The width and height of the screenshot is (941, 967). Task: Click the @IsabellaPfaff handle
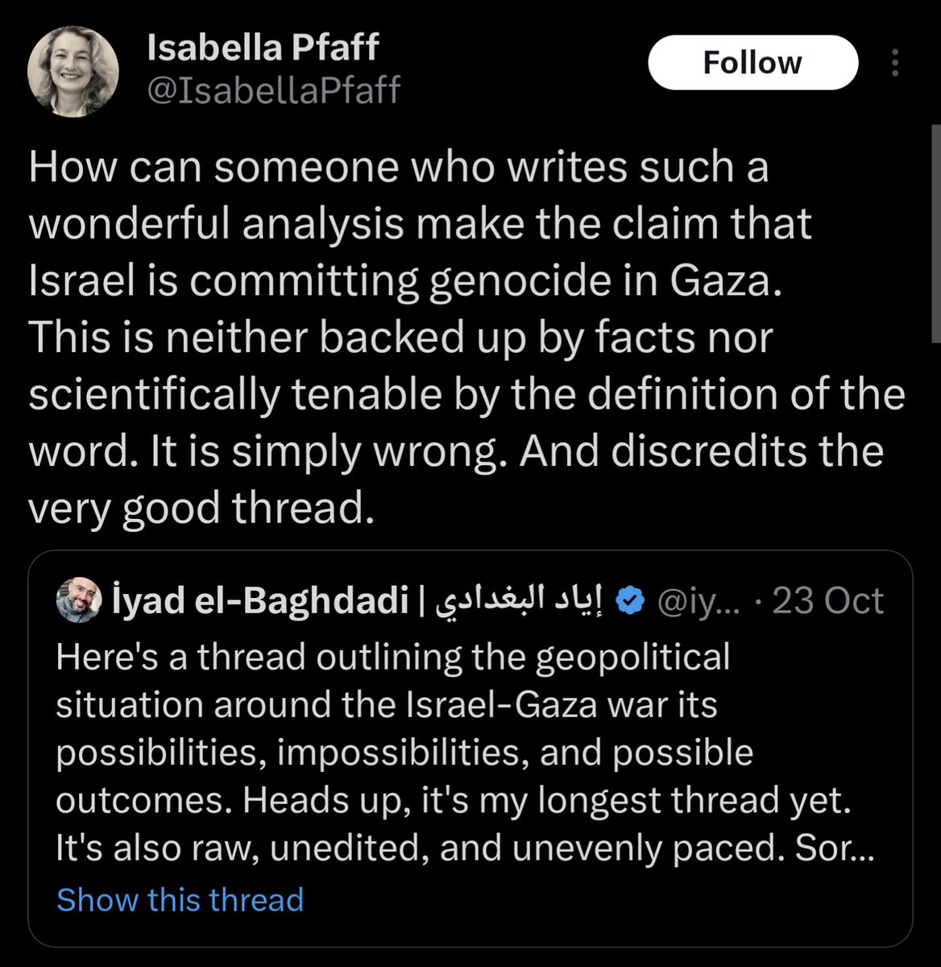click(x=274, y=90)
